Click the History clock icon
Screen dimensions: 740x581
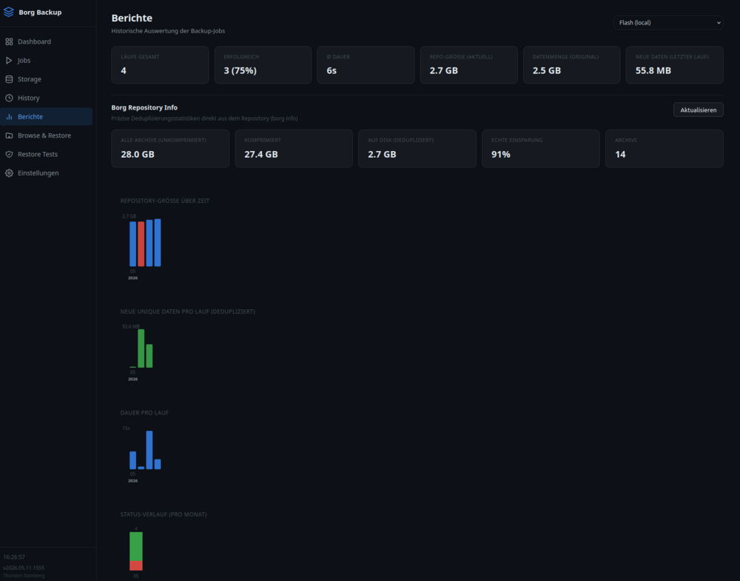(9, 98)
